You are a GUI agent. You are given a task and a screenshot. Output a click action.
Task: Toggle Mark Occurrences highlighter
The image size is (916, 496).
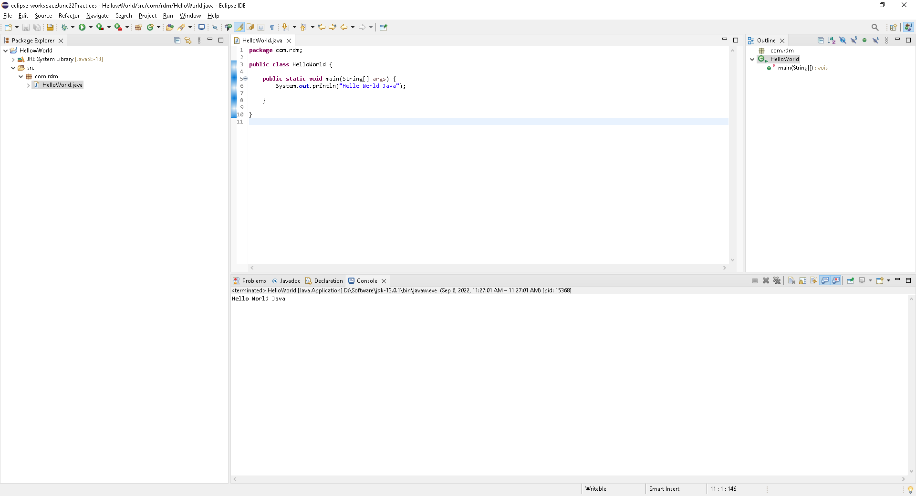[x=240, y=27]
